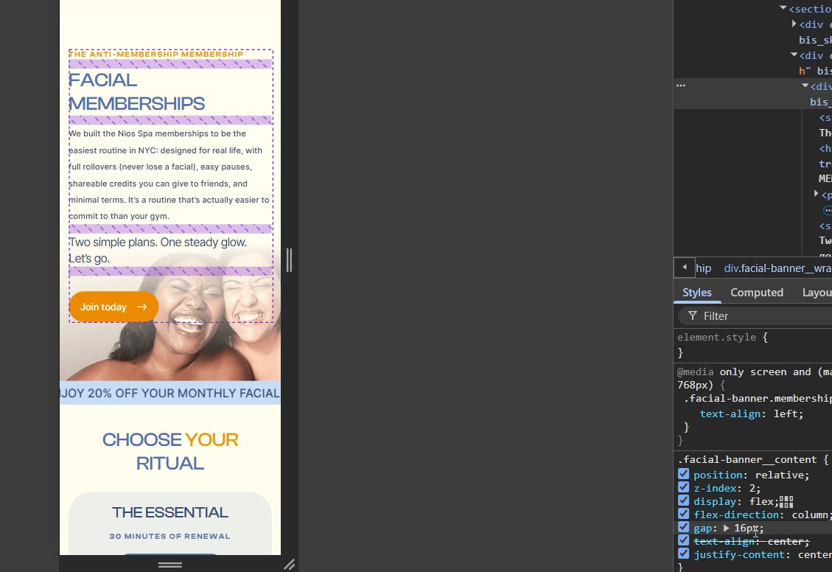Select div.facial-banner__wrapper in the breadcrumb

[778, 268]
